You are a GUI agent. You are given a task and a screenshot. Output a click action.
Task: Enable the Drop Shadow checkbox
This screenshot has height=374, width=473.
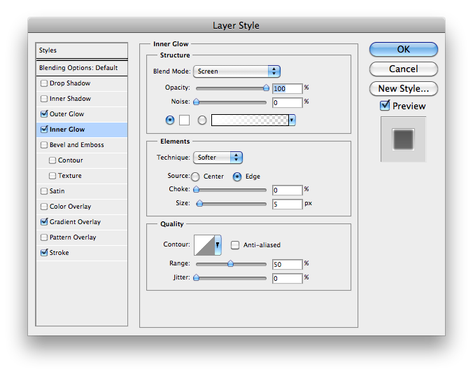tap(44, 83)
